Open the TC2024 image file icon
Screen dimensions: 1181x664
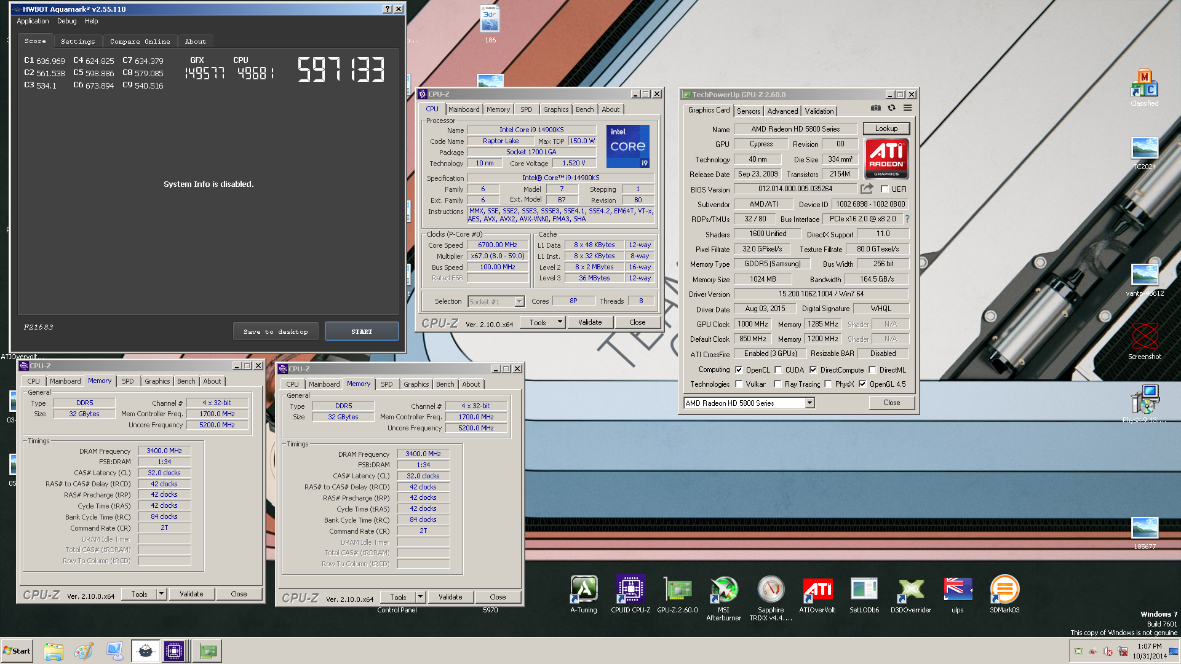coord(1144,154)
